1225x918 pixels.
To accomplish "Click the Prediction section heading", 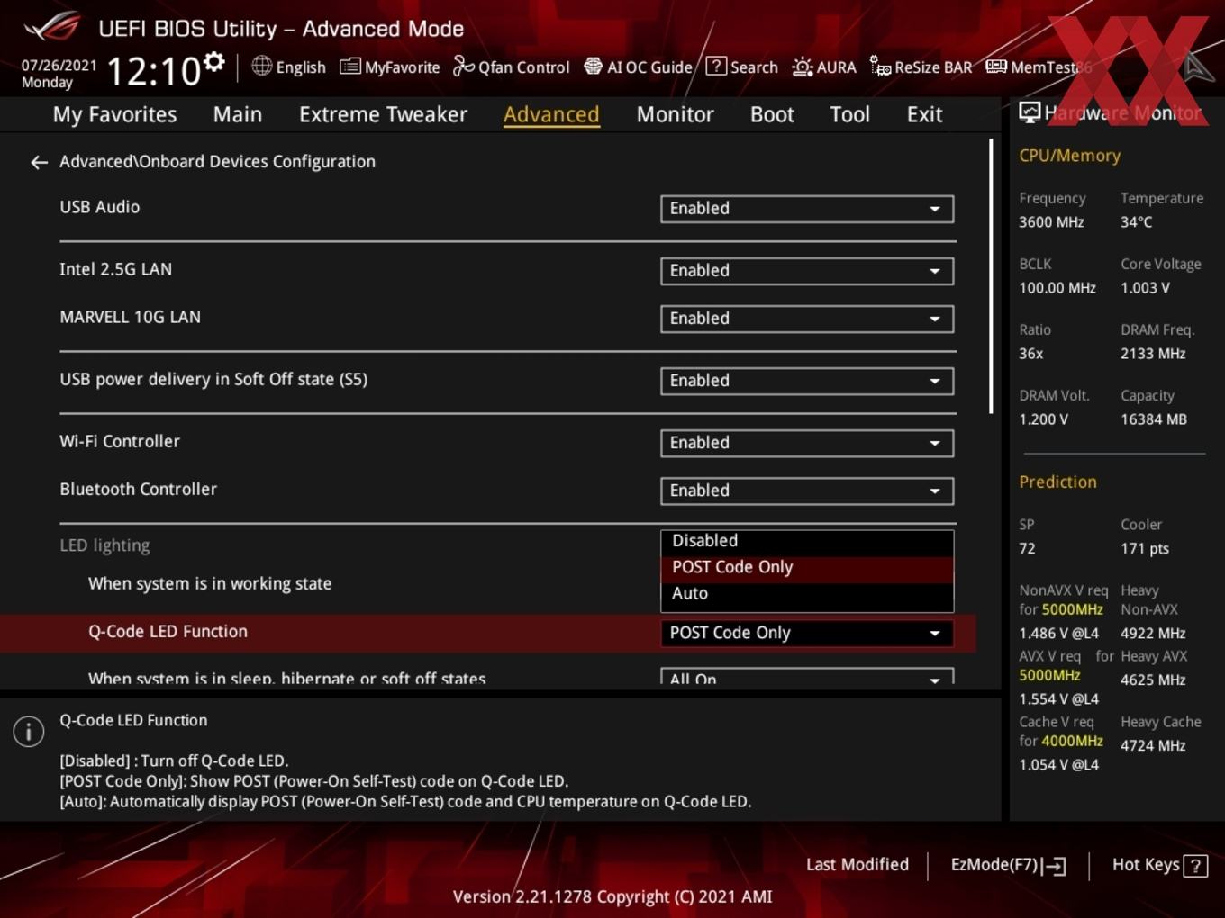I will pyautogui.click(x=1057, y=482).
